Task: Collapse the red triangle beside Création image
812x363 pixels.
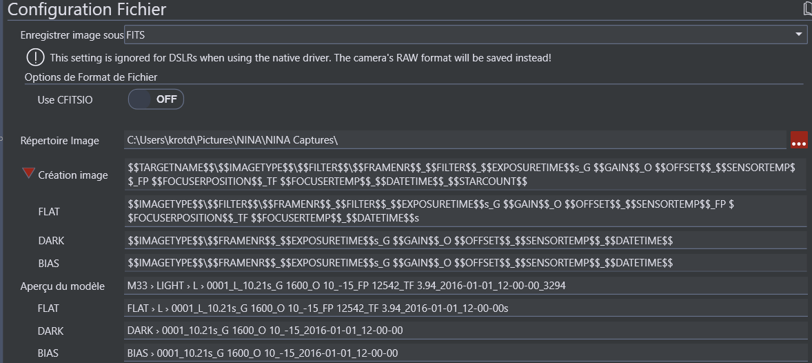Action: (x=28, y=174)
